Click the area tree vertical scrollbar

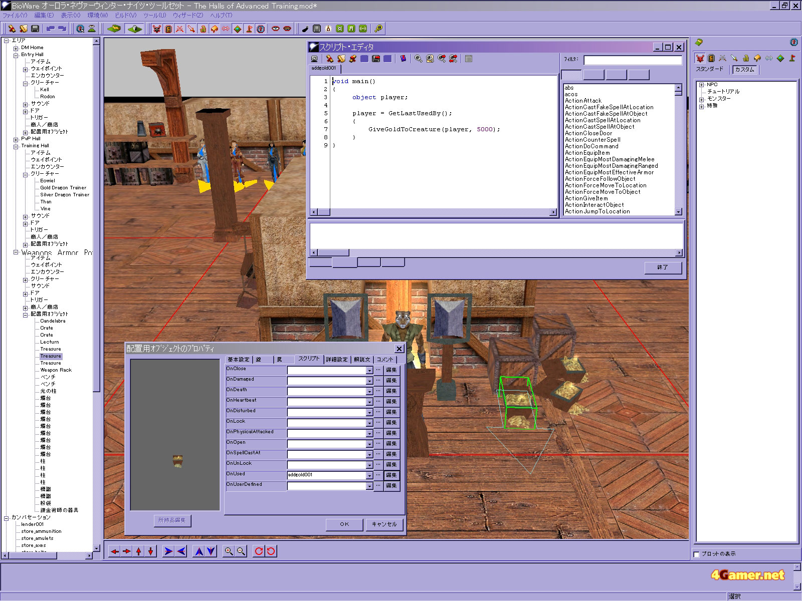click(96, 294)
